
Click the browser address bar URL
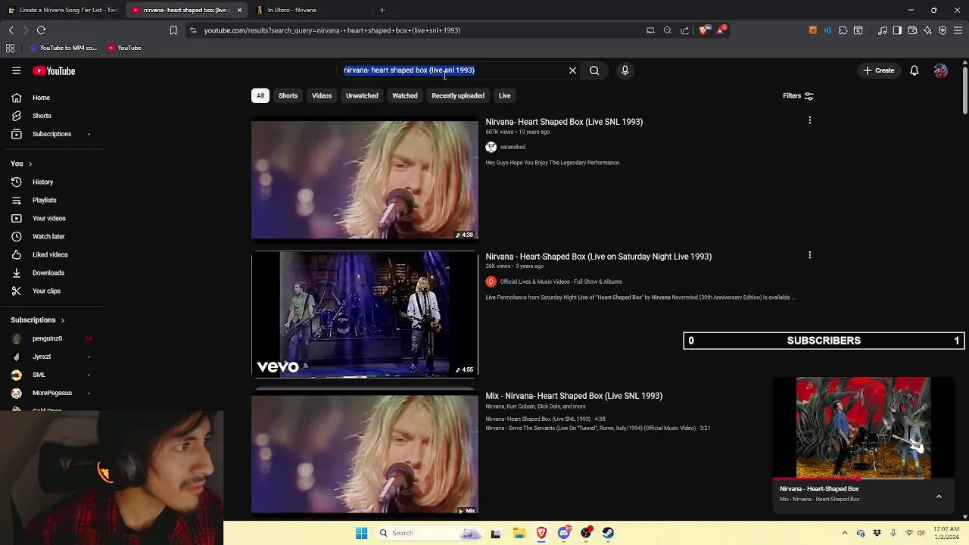(x=332, y=30)
